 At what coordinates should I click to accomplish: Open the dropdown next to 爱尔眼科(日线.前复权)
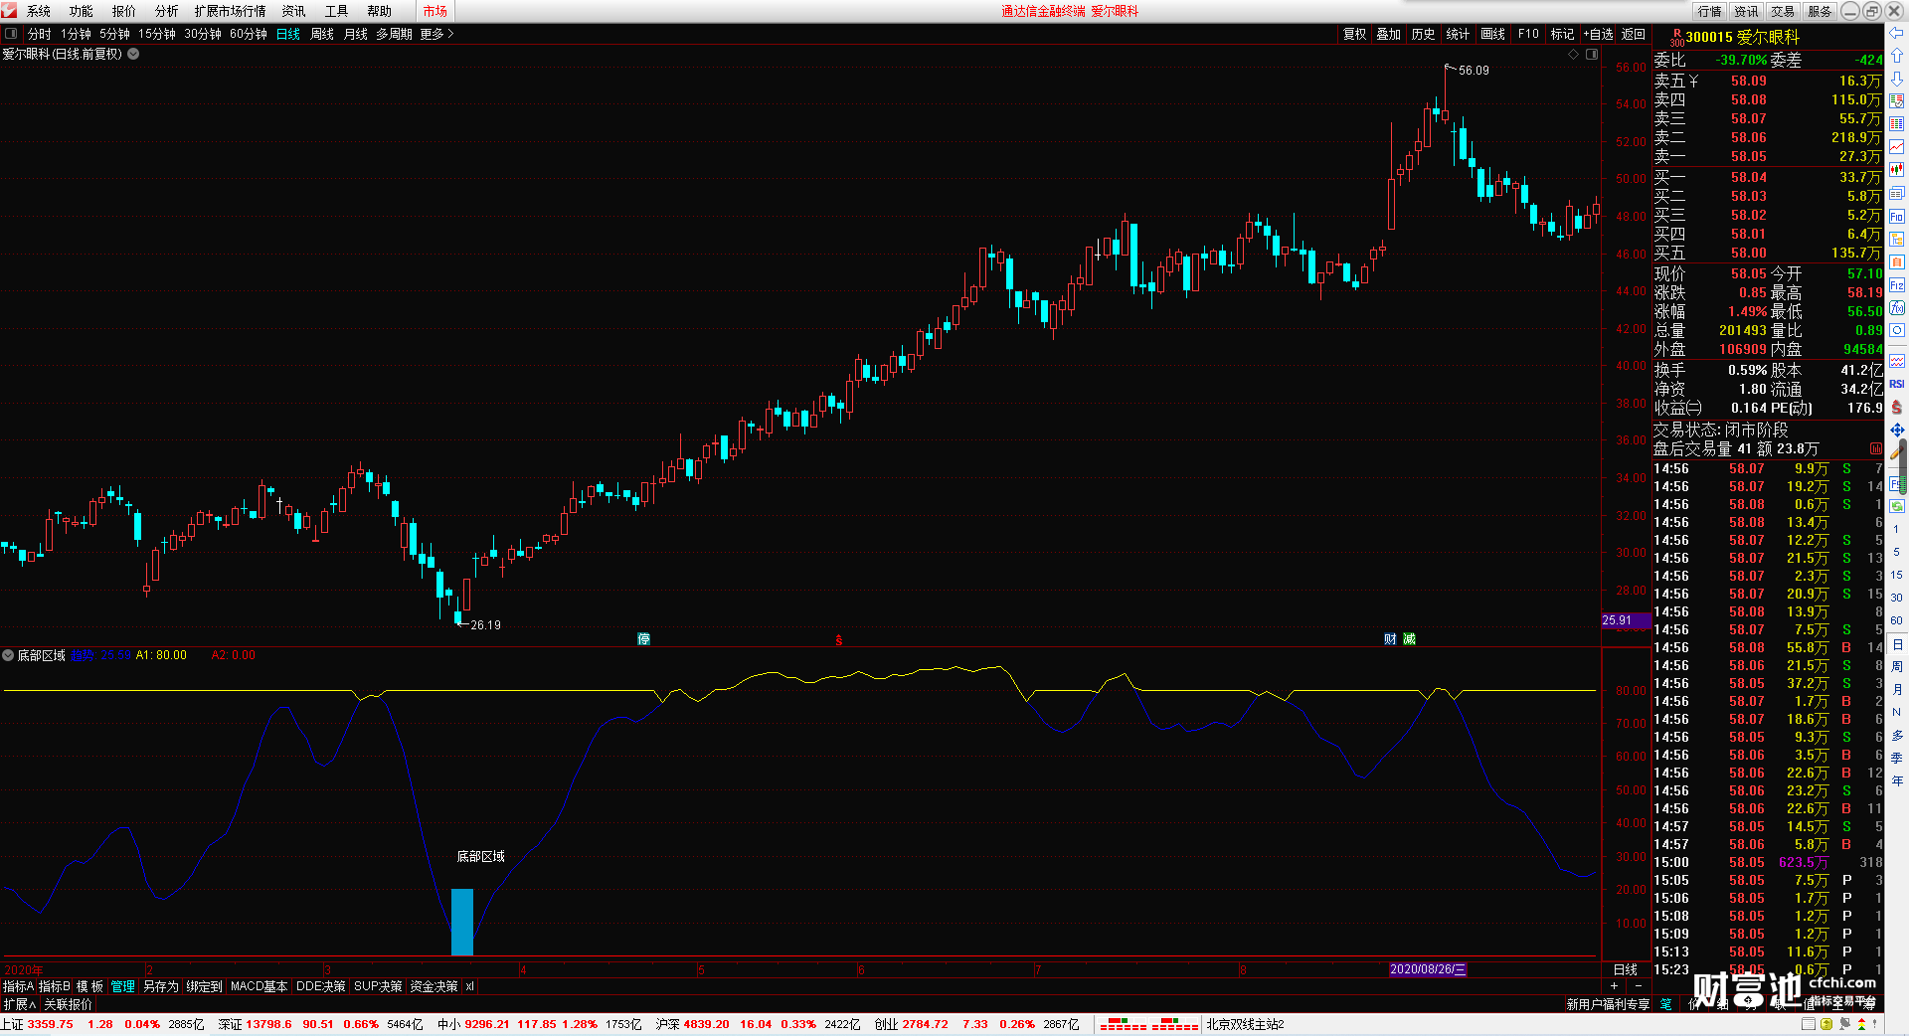point(133,54)
